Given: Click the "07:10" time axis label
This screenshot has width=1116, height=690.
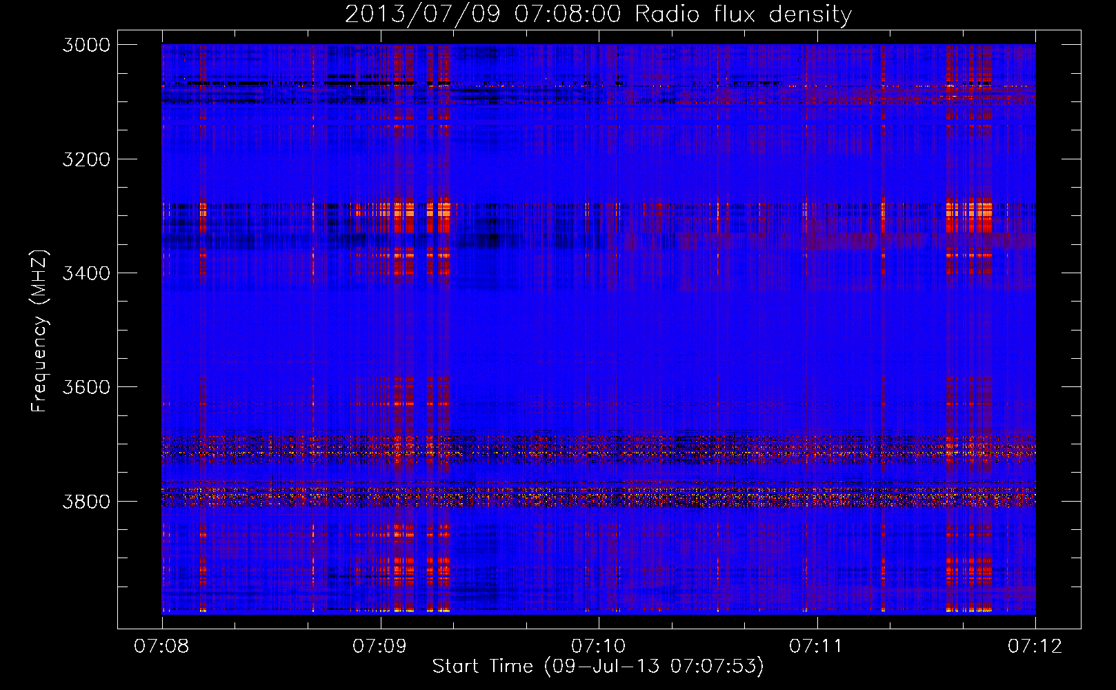Looking at the screenshot, I should (598, 646).
